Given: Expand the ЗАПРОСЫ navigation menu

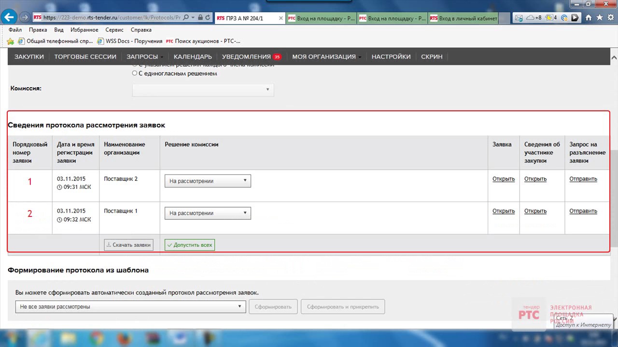Looking at the screenshot, I should coord(145,56).
